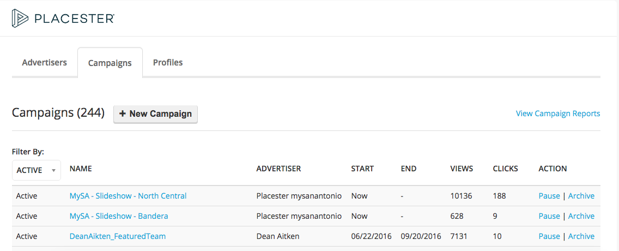The height and width of the screenshot is (251, 619).
Task: Archive the Bandera slideshow campaign
Action: pyautogui.click(x=581, y=216)
